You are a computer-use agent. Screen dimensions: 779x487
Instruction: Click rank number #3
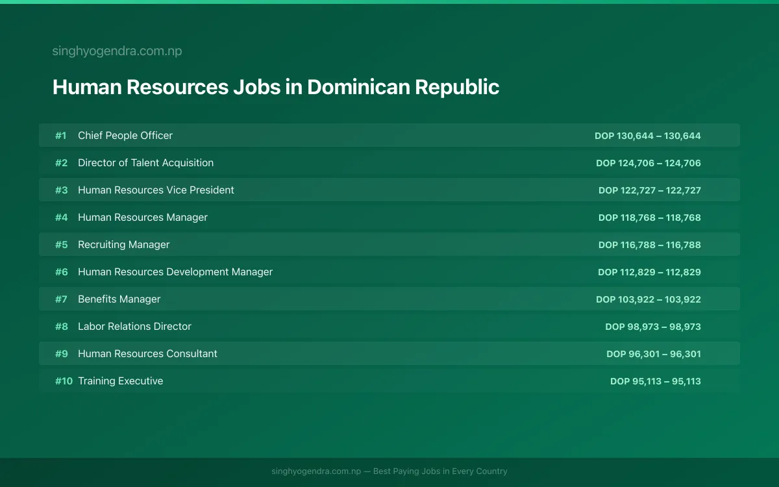[x=61, y=190]
